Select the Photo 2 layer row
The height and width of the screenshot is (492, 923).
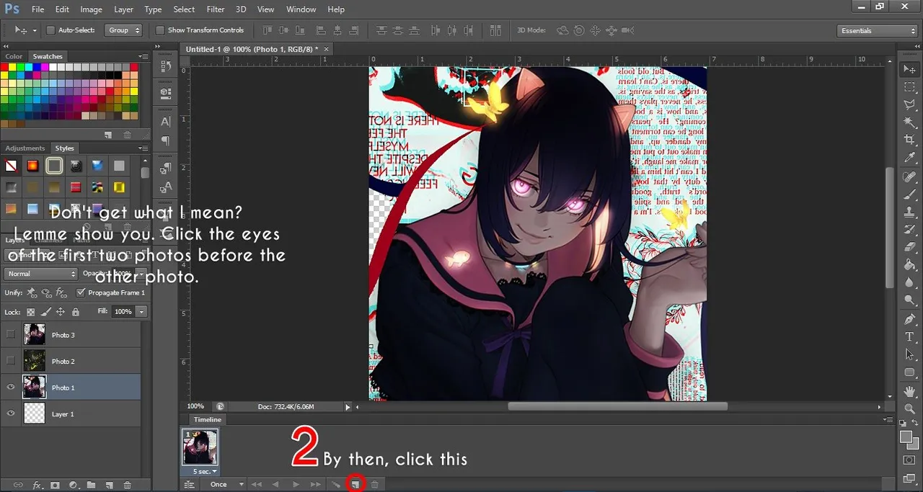tap(71, 361)
